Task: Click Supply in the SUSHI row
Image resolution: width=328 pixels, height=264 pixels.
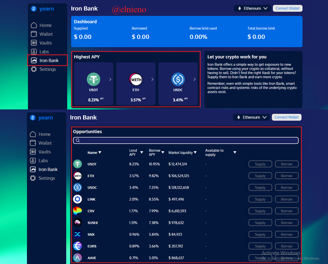Action: [260, 223]
